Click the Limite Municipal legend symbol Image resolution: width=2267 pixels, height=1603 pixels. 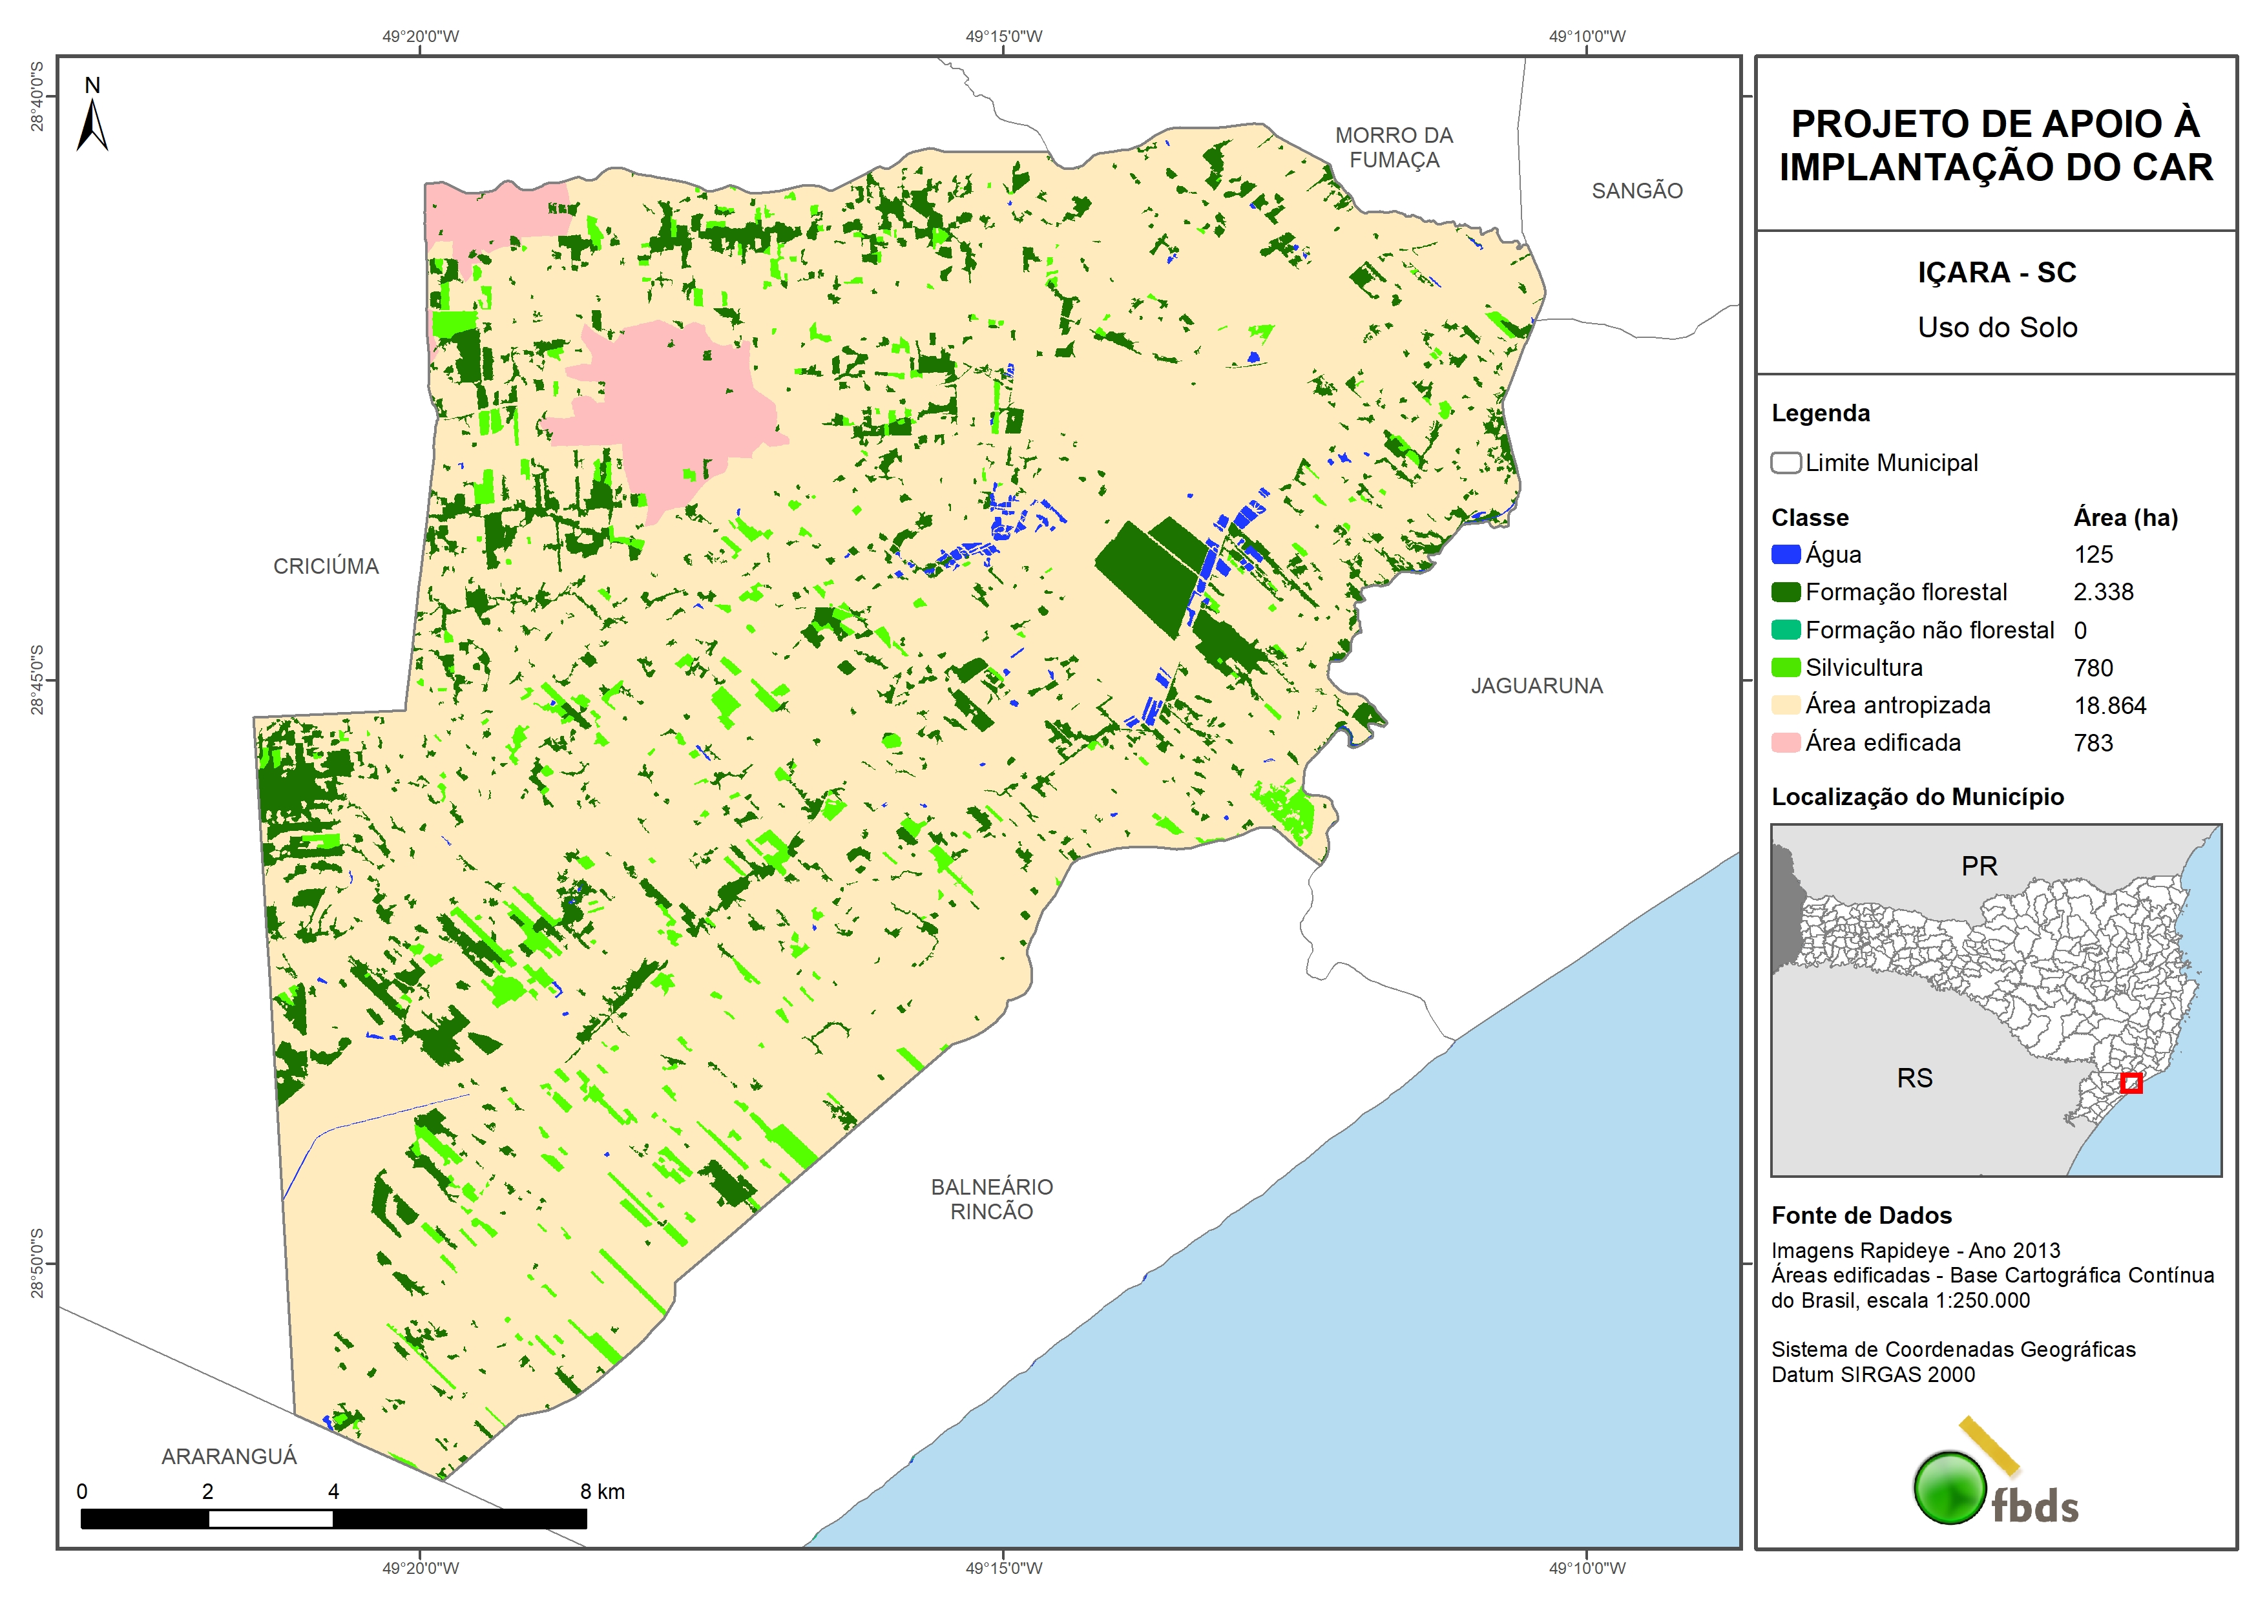pyautogui.click(x=1785, y=462)
